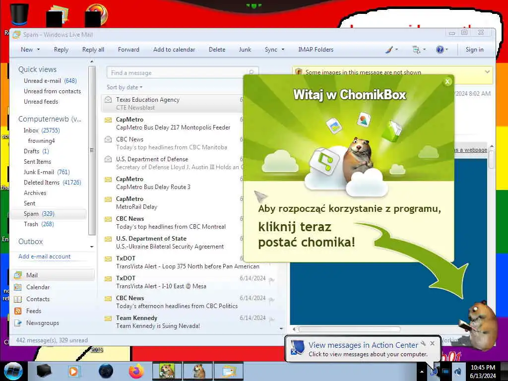The image size is (508, 381).
Task: Expand the images-not-shown info bar chevron
Action: point(487,71)
